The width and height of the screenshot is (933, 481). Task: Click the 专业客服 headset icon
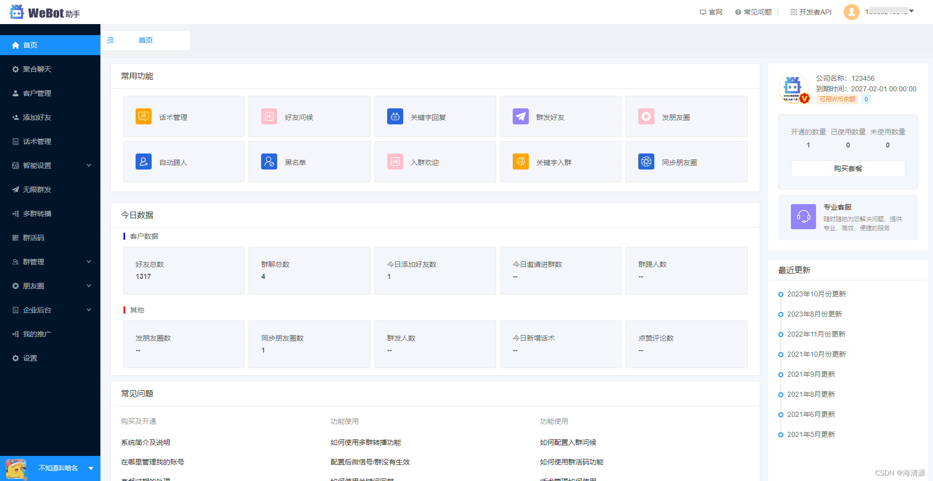[803, 217]
